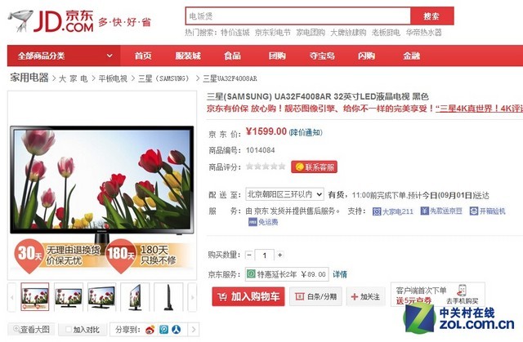The height and width of the screenshot is (342, 523).
Task: Share via the teal Tencent Weibo icon
Action: coord(163,330)
